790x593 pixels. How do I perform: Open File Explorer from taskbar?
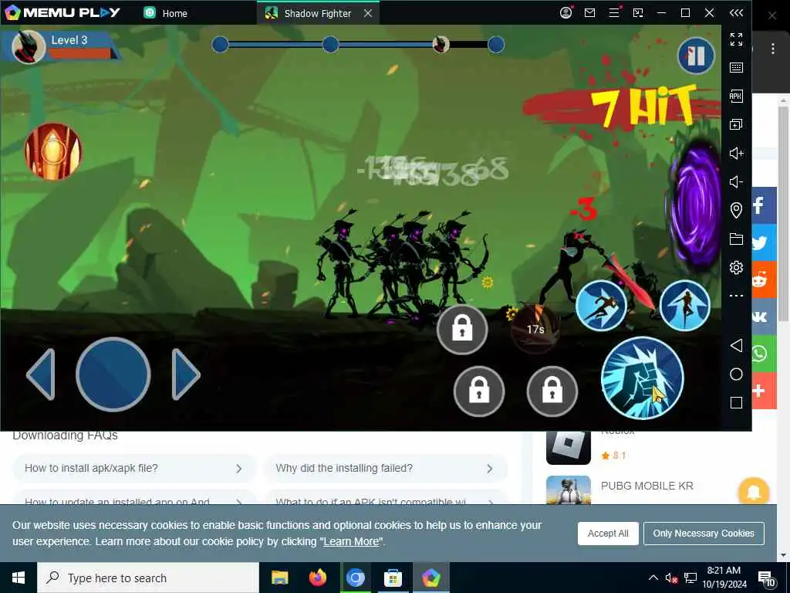click(279, 578)
